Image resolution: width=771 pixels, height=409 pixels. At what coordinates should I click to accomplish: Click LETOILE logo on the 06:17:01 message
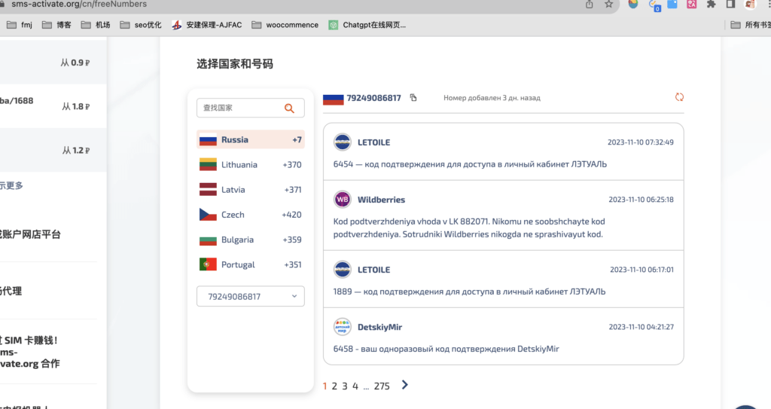click(343, 270)
